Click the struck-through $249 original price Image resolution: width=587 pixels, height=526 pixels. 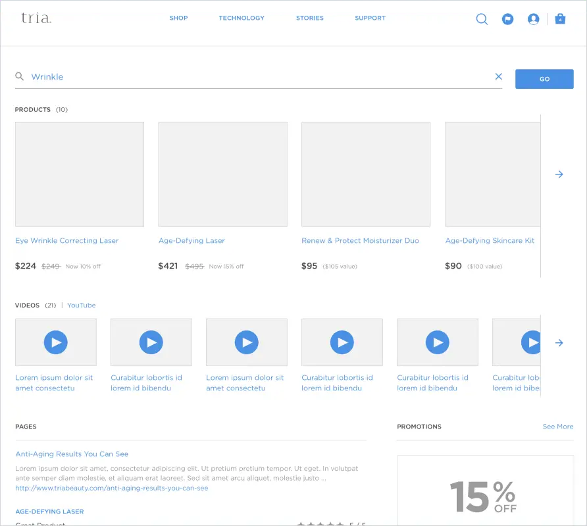pyautogui.click(x=51, y=266)
